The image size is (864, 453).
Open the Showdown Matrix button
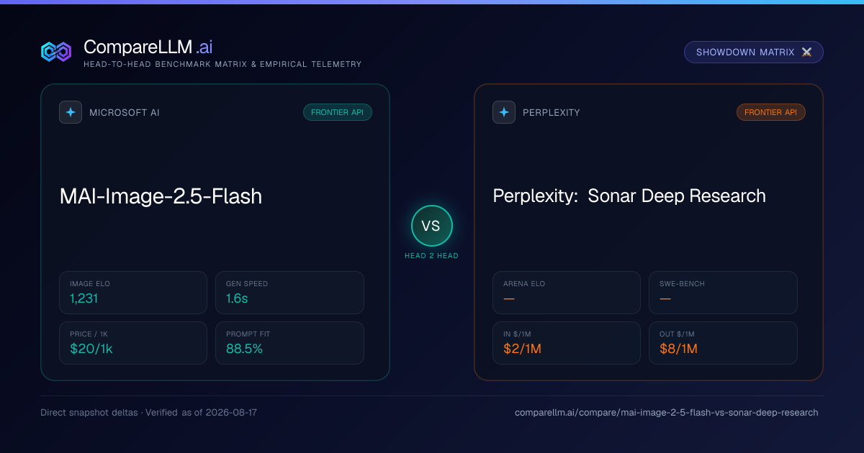(753, 52)
